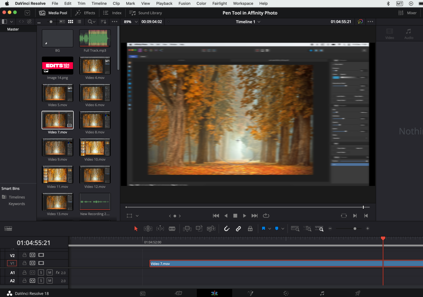Open the Mixer panel
The image size is (423, 297).
[407, 13]
